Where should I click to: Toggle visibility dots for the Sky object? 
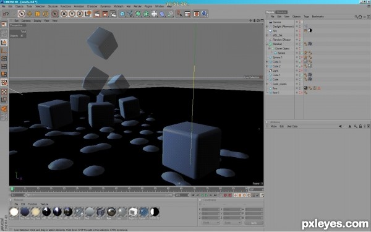(x=300, y=31)
